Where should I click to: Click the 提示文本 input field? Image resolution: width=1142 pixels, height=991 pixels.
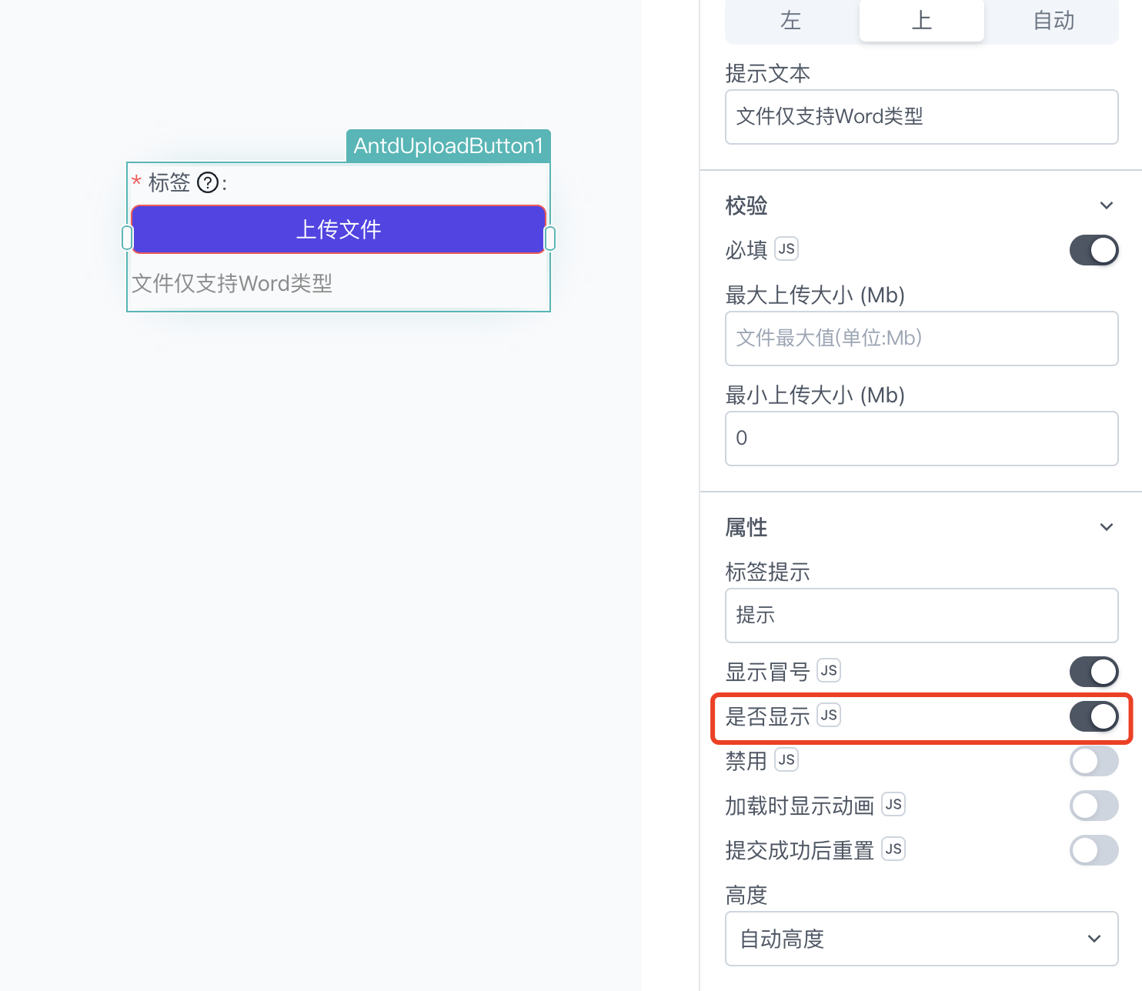tap(922, 117)
